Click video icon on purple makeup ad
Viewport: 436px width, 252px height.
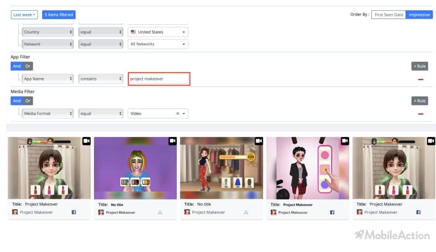tap(173, 141)
